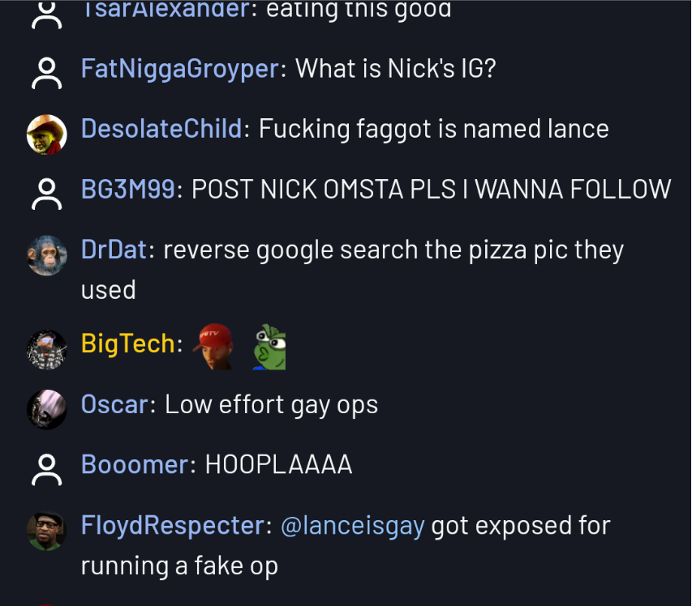Click the DesolateChild username
This screenshot has width=692, height=606.
pos(161,129)
